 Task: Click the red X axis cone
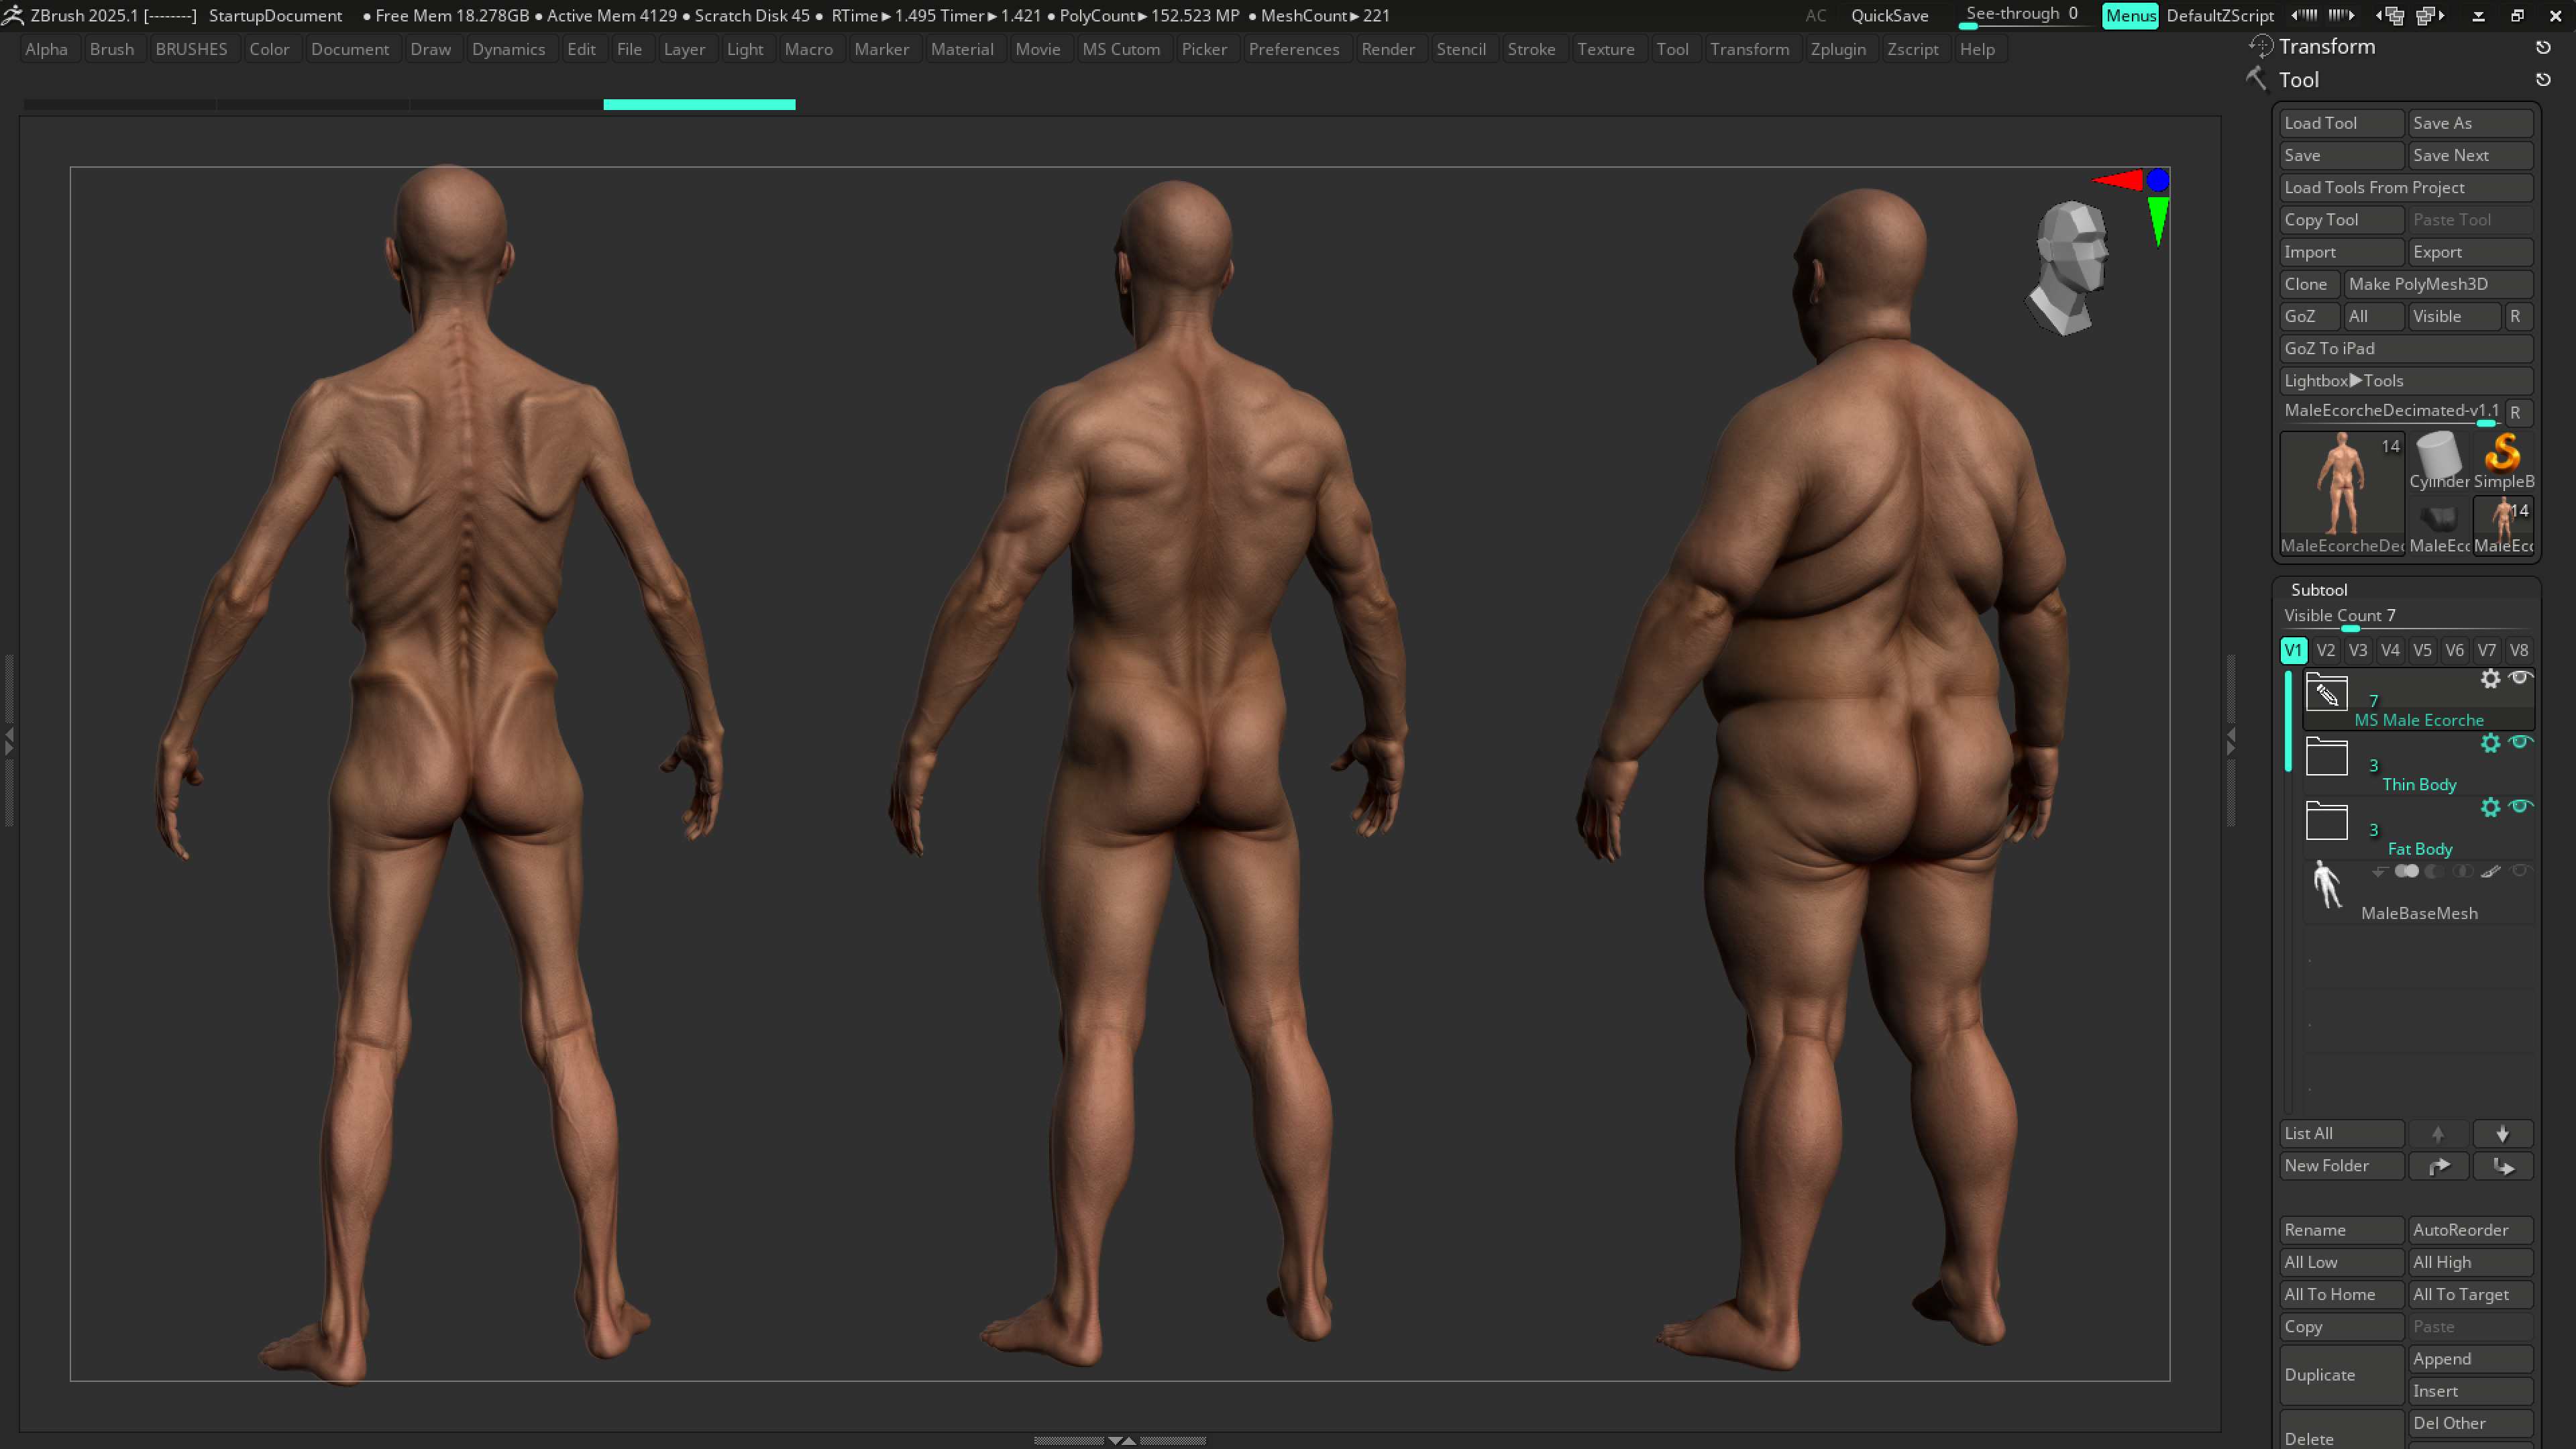[x=2117, y=180]
